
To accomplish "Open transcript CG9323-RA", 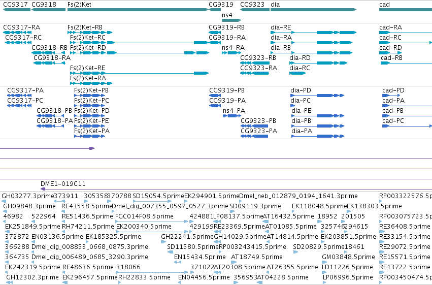I will tap(259, 68).
